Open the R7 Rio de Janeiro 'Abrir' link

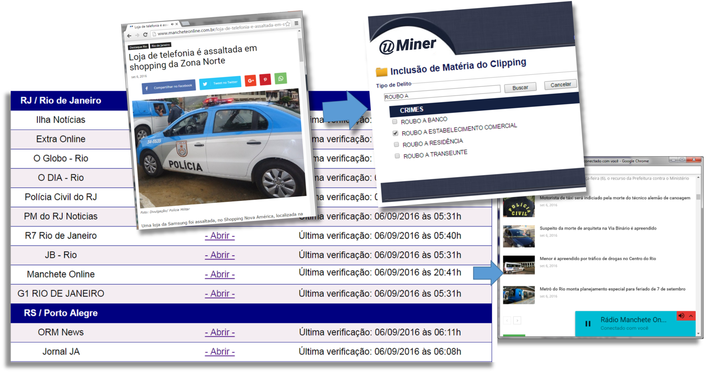[220, 236]
